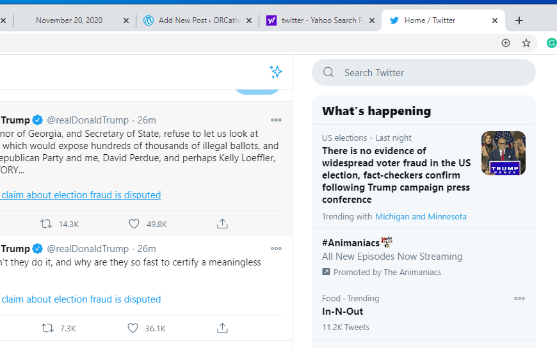Screen dimensions: 557x348
Task: Open Michigan and Minnesota trending link
Action: point(421,217)
